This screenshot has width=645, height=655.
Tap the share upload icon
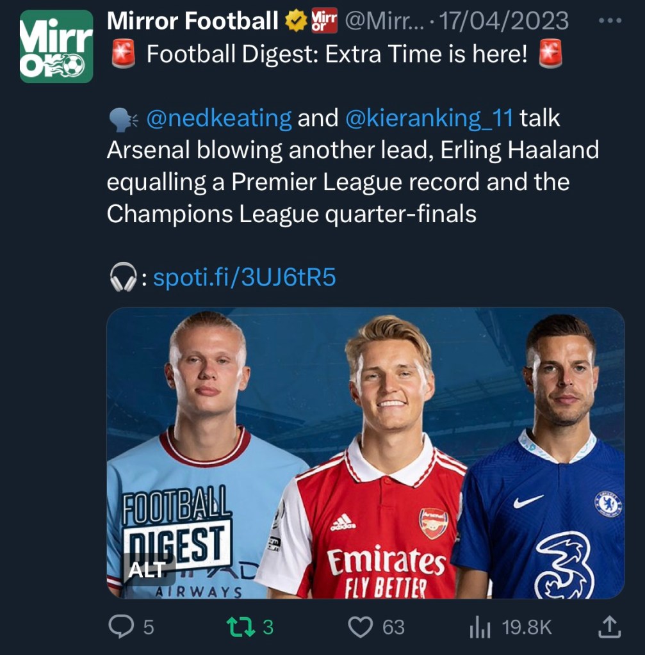(609, 627)
